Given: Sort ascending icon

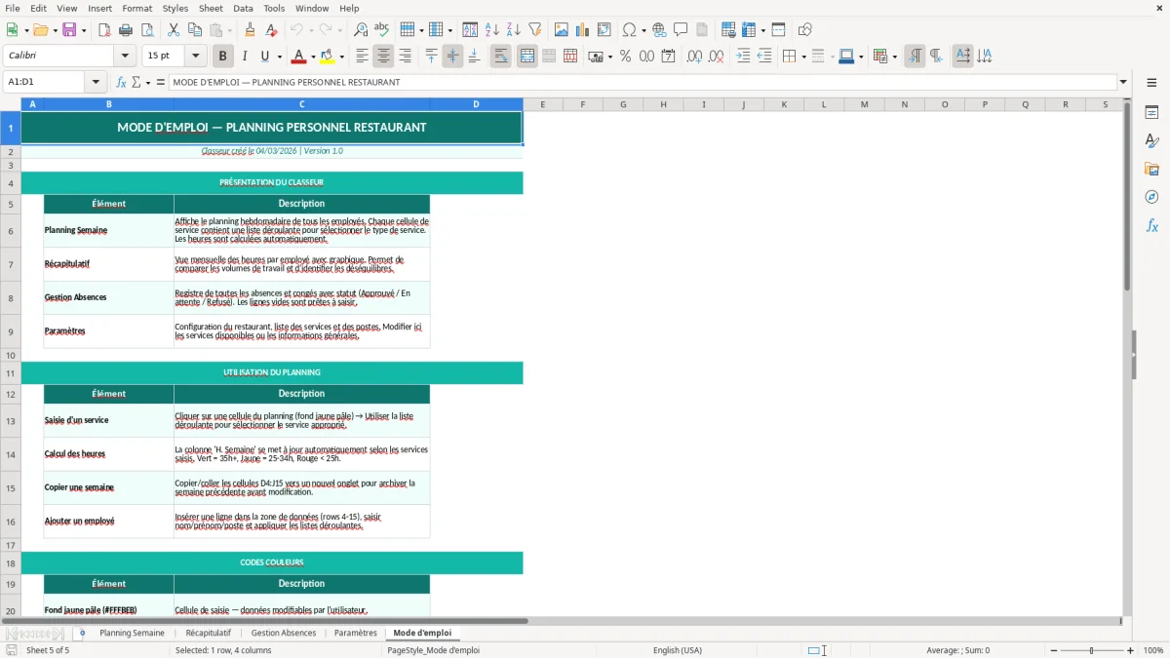Looking at the screenshot, I should coord(492,30).
